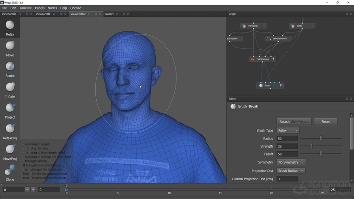Open the Projection Dist dropdown

(291, 171)
